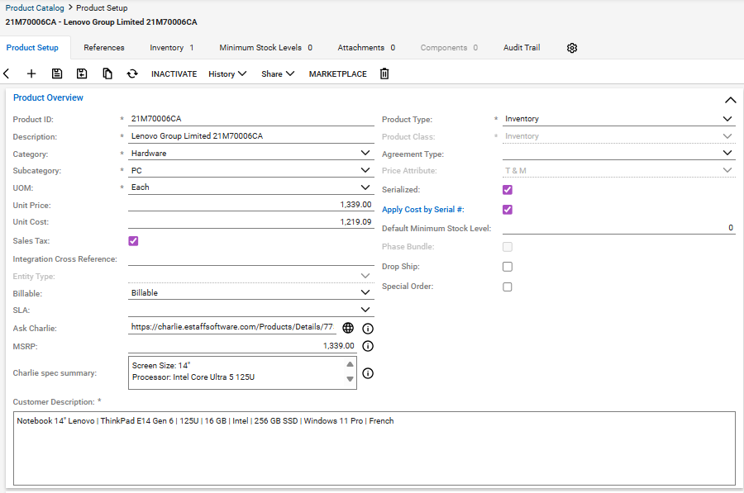The image size is (744, 493).
Task: Click the Unit Cost field
Action: tap(251, 222)
